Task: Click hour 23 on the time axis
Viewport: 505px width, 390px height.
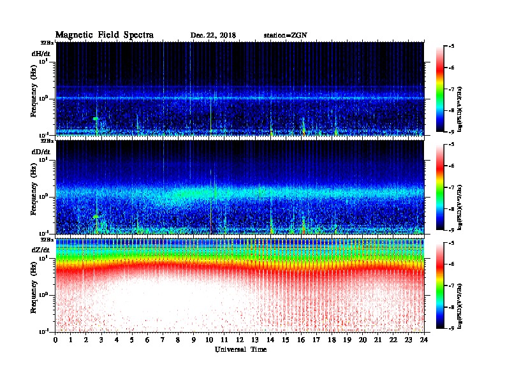Action: point(408,340)
